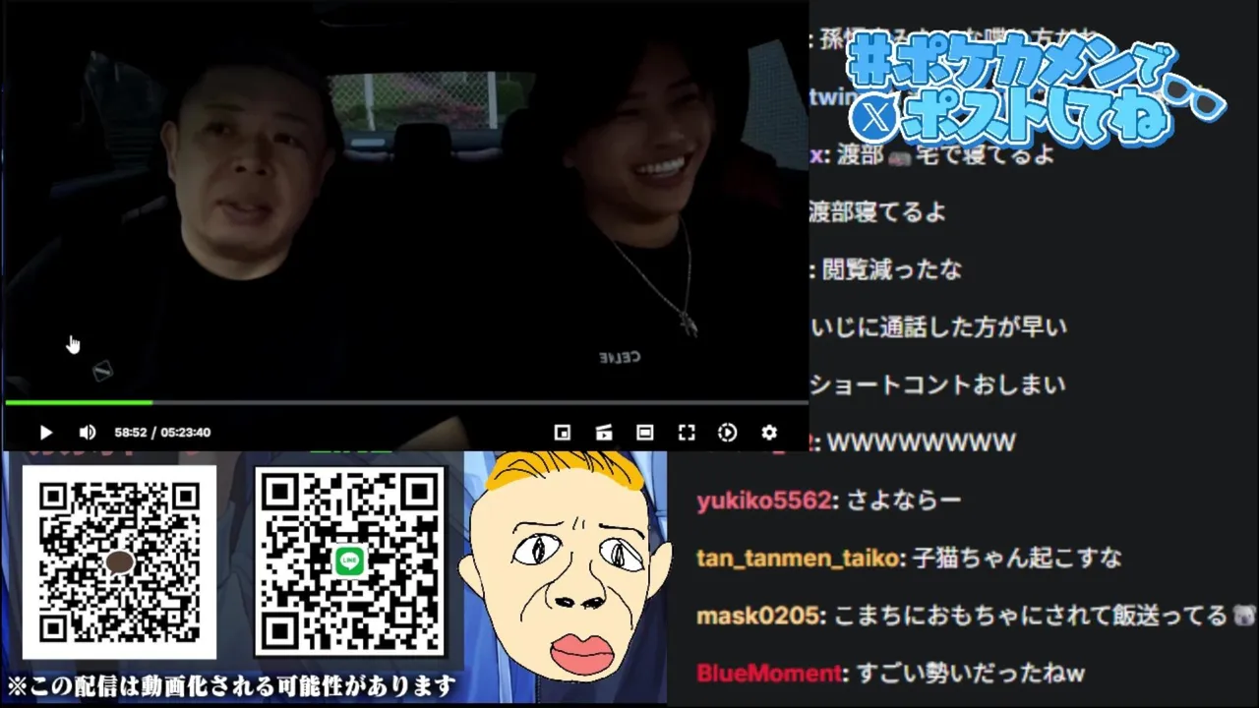Open video settings gear

point(769,433)
